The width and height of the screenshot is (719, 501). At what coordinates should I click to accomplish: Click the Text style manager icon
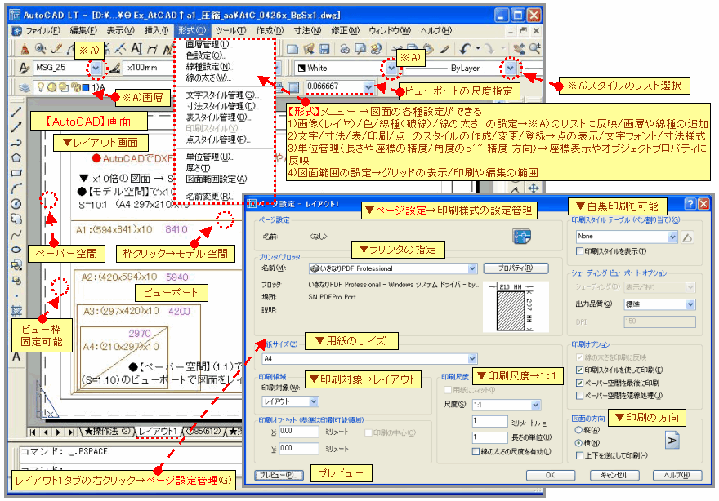click(x=24, y=68)
